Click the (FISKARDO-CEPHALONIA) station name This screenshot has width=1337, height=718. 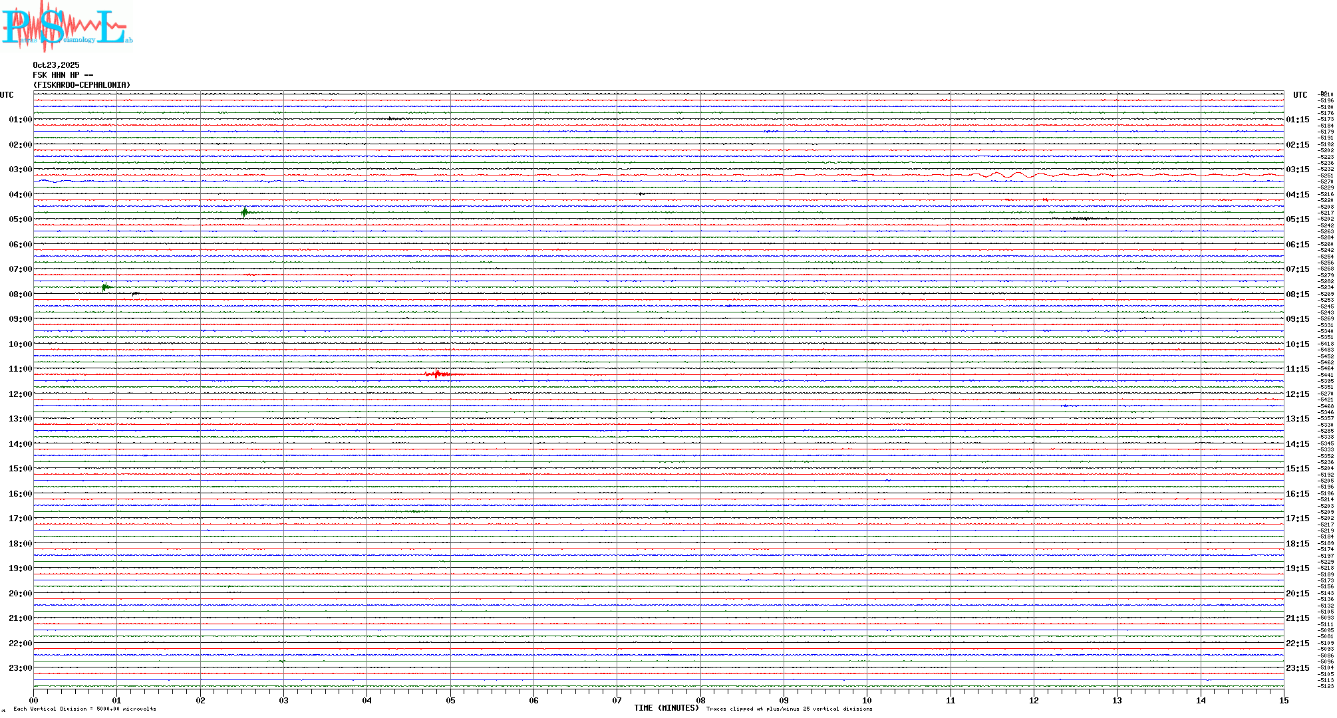(82, 85)
